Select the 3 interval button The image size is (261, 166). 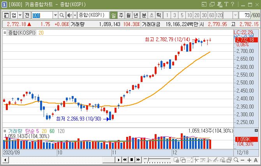point(175,16)
